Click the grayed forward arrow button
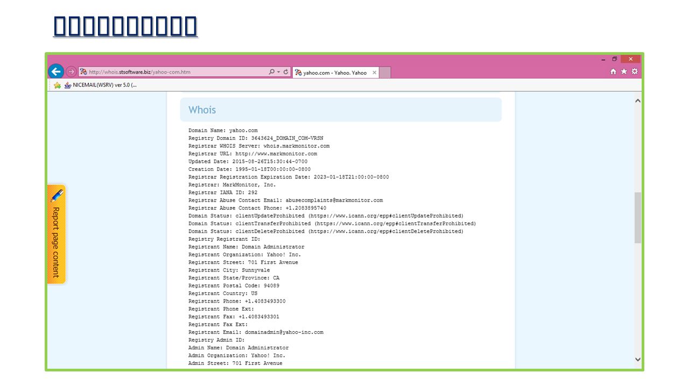Viewport: 689px width, 387px height. click(x=71, y=72)
